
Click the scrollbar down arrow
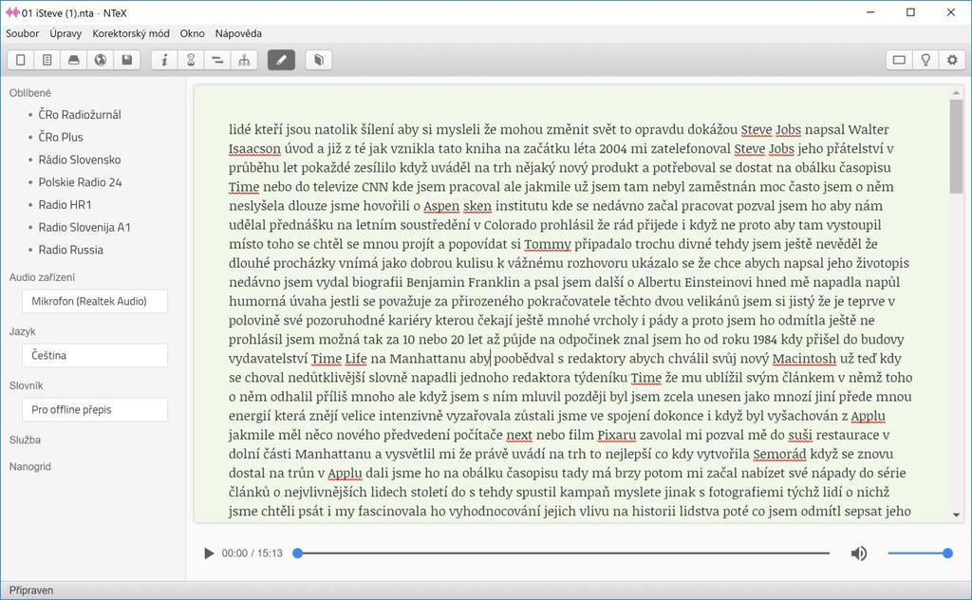956,515
